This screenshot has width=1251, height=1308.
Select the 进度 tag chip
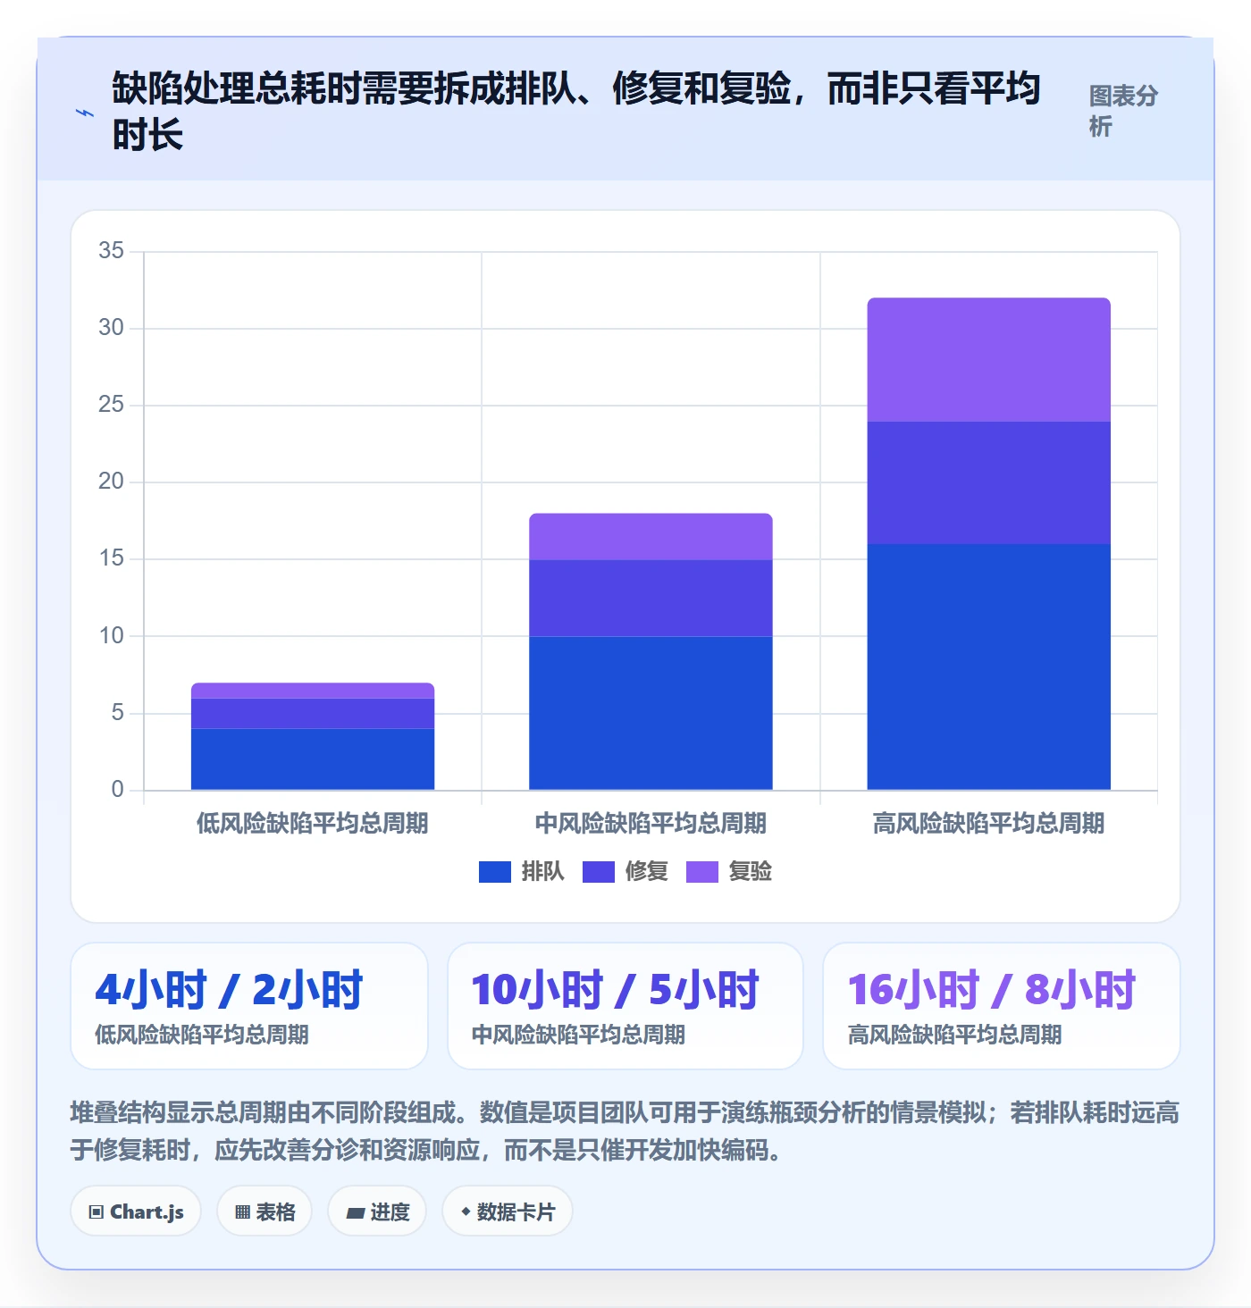coord(377,1212)
